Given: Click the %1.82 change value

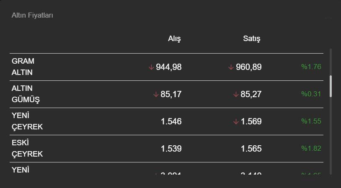Looking at the screenshot, I should click(311, 148).
